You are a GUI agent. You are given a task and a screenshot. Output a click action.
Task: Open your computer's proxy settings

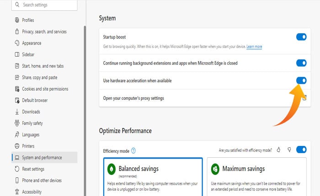(133, 98)
